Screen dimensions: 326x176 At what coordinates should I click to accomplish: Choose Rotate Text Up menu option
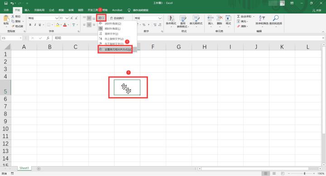[x=117, y=39]
